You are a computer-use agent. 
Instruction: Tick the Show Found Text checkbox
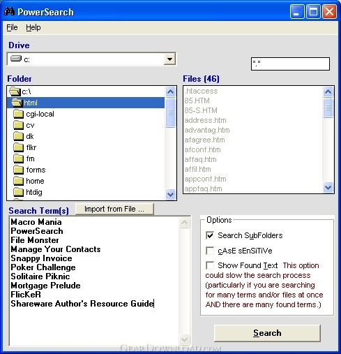(210, 265)
